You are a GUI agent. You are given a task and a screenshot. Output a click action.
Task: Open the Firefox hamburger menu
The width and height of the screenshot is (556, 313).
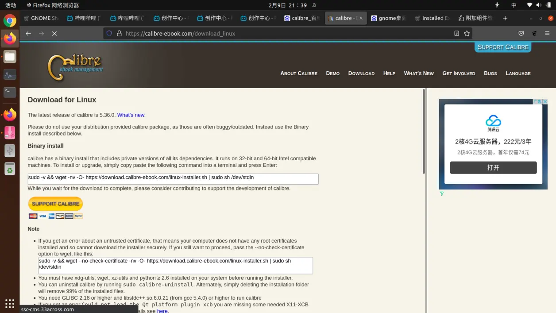click(x=547, y=33)
